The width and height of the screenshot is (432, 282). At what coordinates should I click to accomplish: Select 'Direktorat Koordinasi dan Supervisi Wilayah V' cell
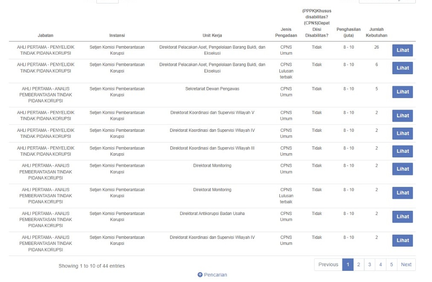(x=212, y=113)
